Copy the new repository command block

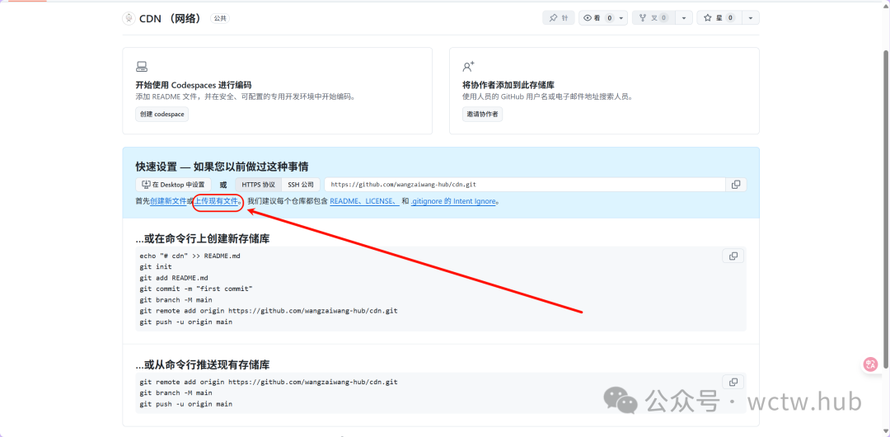tap(733, 256)
